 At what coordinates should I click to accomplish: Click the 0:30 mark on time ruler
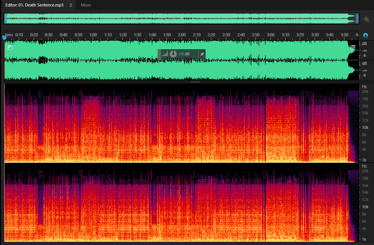[49, 35]
